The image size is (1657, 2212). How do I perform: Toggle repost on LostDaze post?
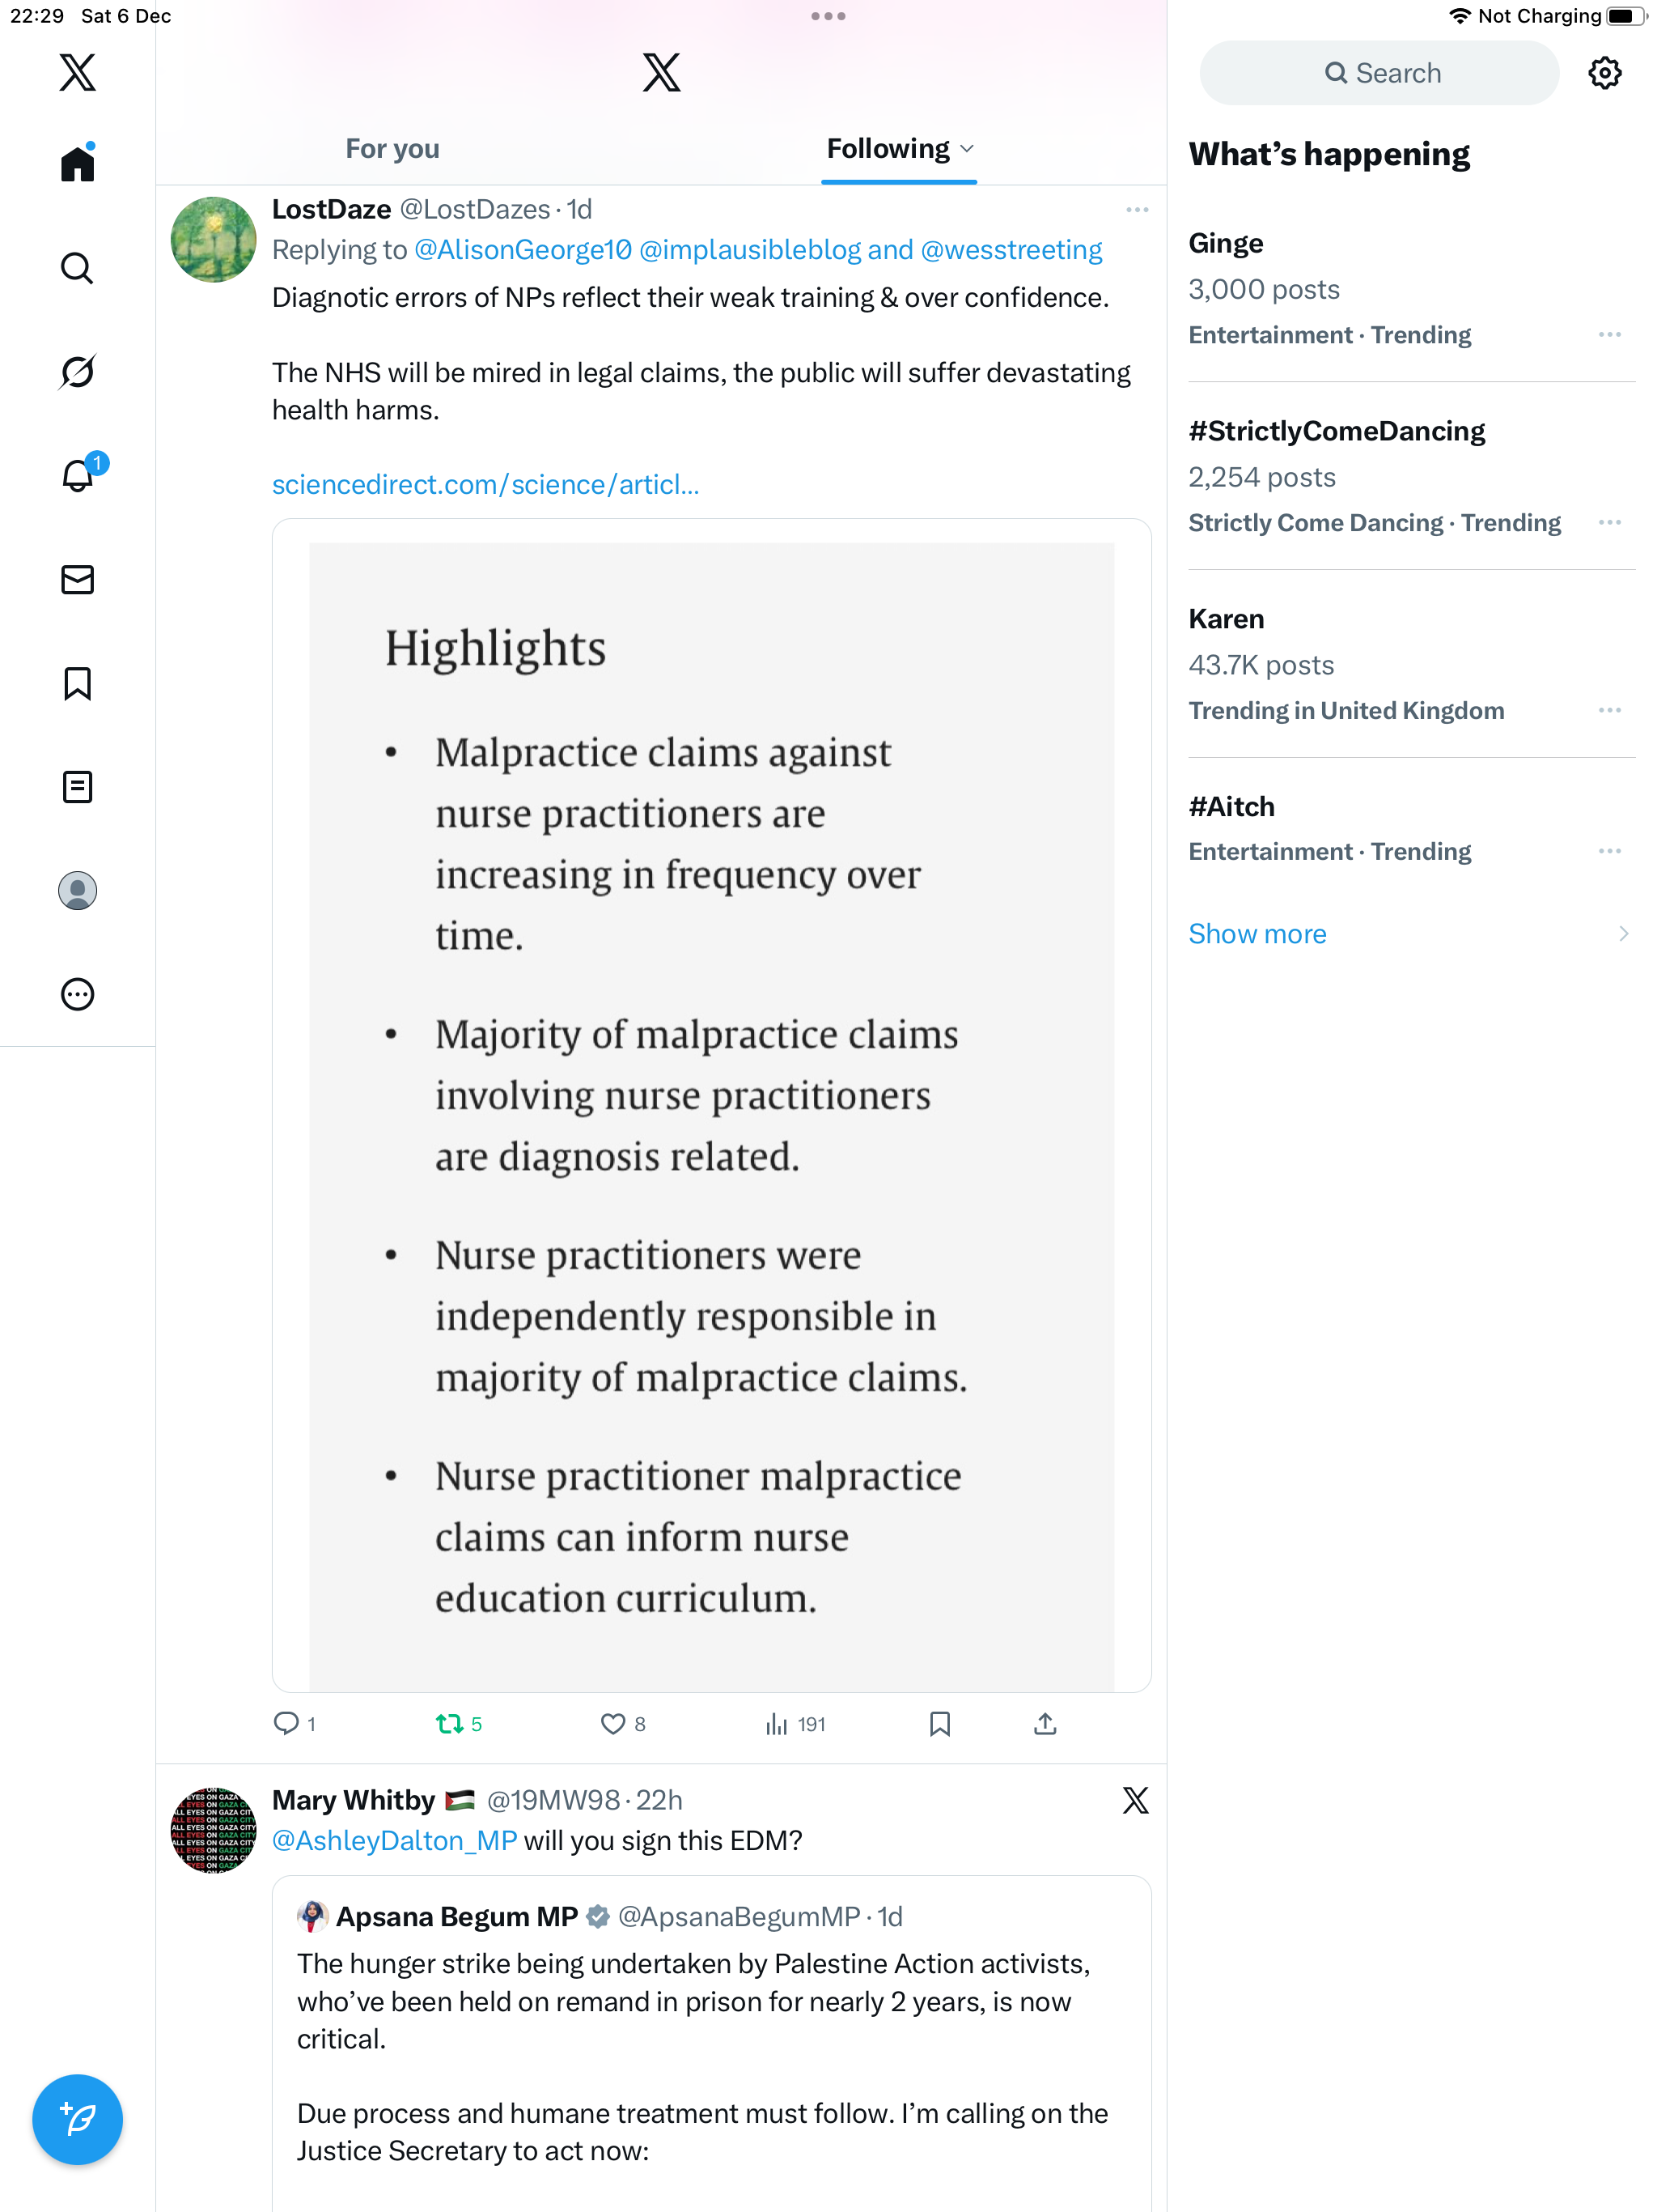(449, 1724)
